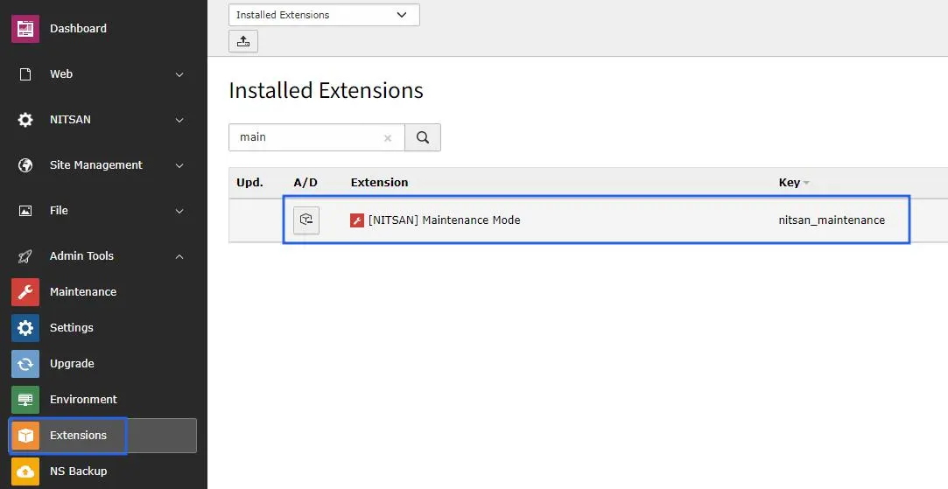Screen dimensions: 948x489
Task: Click the Upgrade refresh icon
Action: click(25, 364)
